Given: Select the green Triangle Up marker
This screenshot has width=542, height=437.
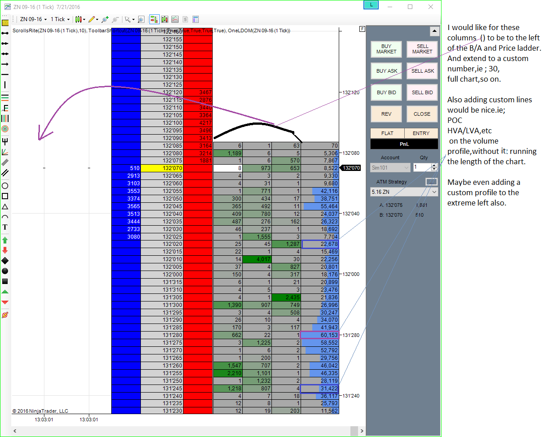Looking at the screenshot, I should coord(5,292).
